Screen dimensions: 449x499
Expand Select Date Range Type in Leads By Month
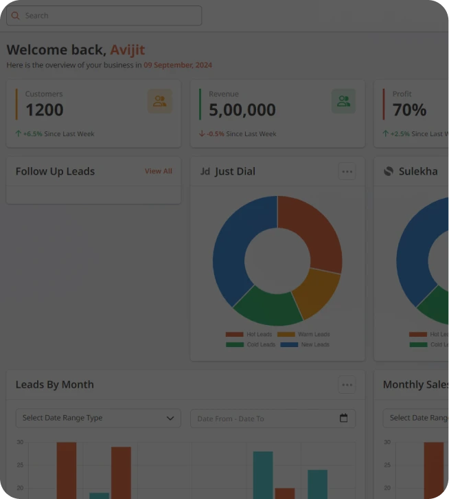coord(98,418)
